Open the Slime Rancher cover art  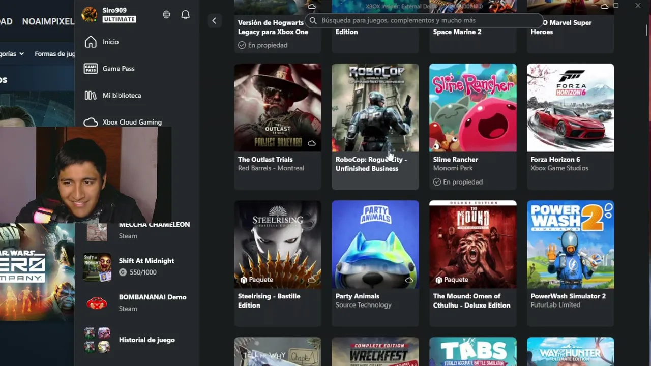pyautogui.click(x=473, y=107)
